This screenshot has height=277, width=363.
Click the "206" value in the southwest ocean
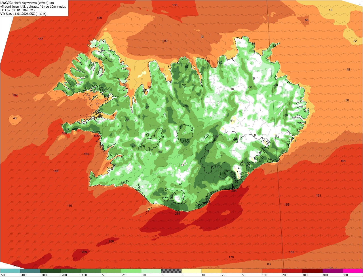pyautogui.click(x=111, y=241)
